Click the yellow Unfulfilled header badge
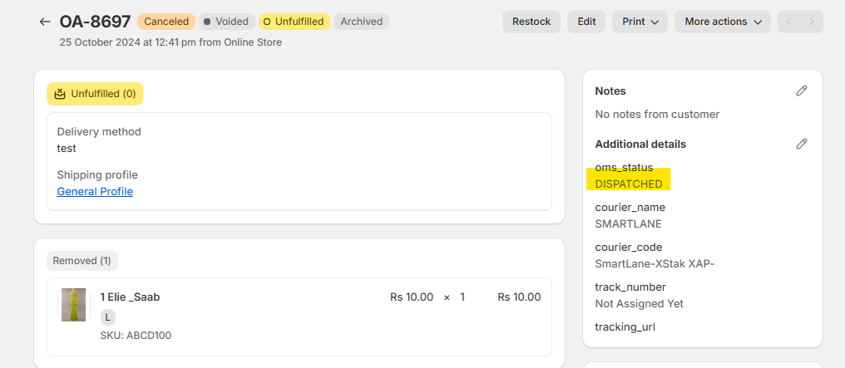Viewport: 845px width, 368px height. click(294, 22)
